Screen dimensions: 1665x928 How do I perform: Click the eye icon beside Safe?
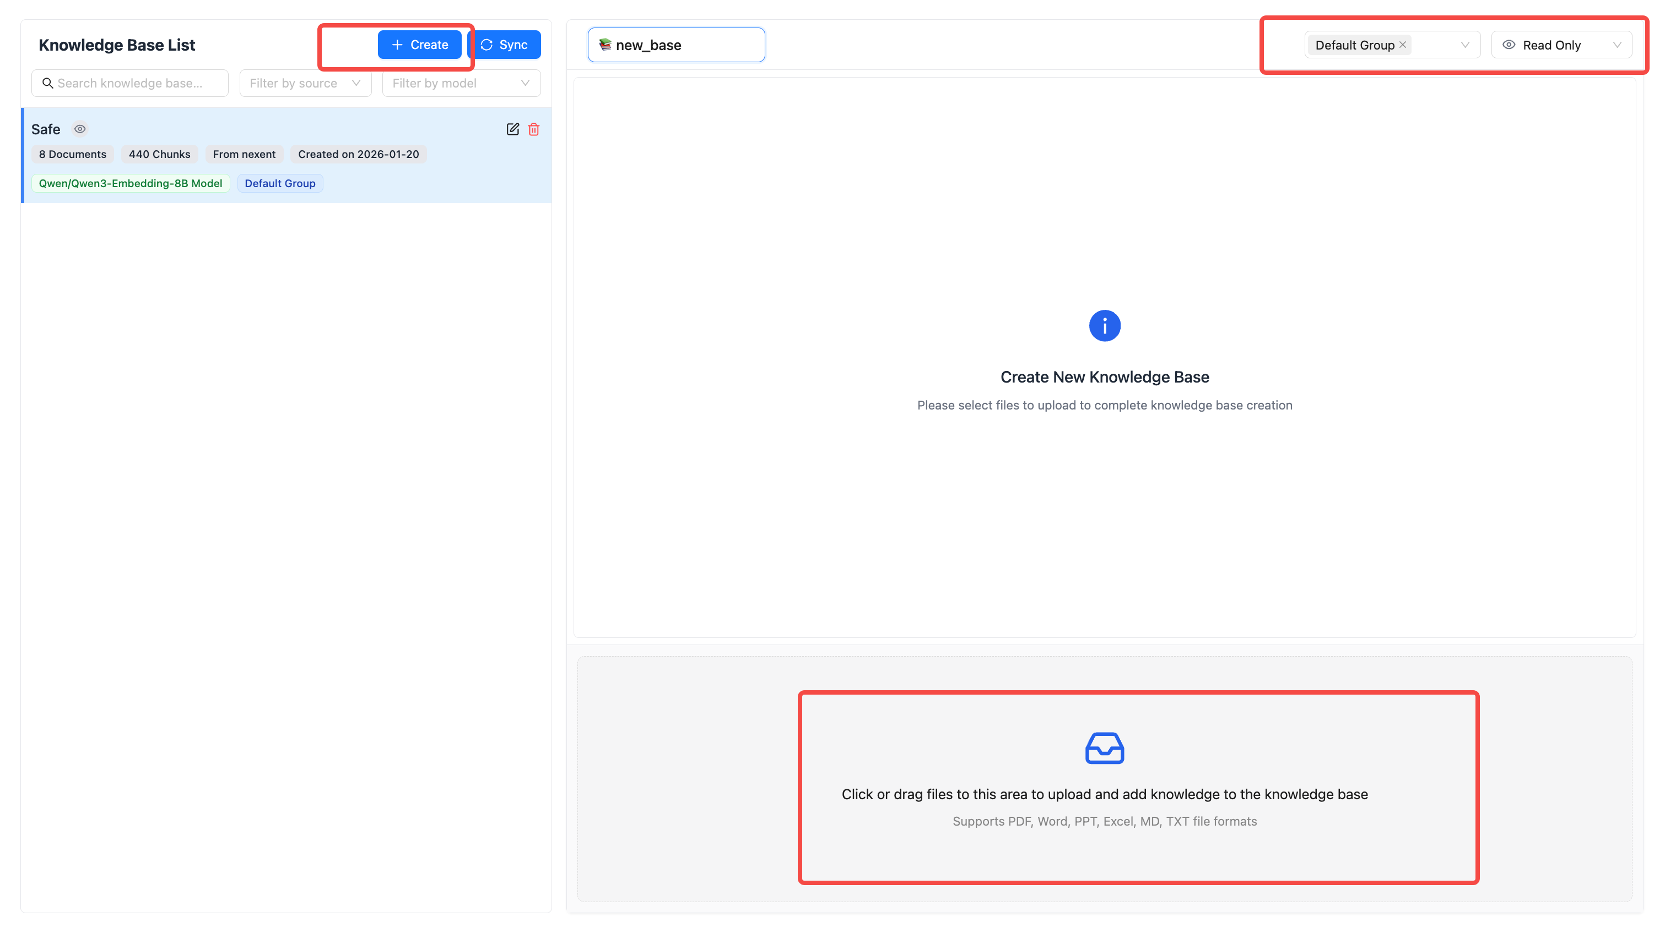(80, 129)
